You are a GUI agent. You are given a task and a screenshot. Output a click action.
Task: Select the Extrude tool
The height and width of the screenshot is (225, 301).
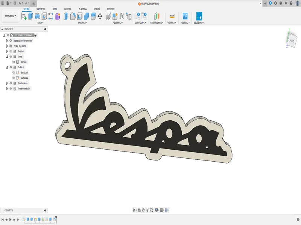pos(31,16)
